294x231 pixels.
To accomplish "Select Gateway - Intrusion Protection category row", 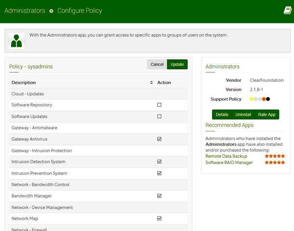I will (98, 150).
